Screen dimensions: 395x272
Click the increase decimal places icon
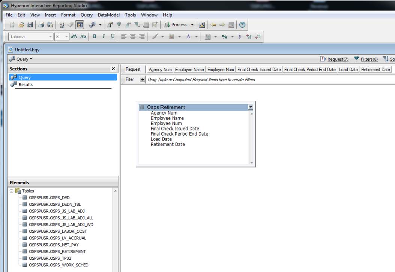[x=249, y=37]
